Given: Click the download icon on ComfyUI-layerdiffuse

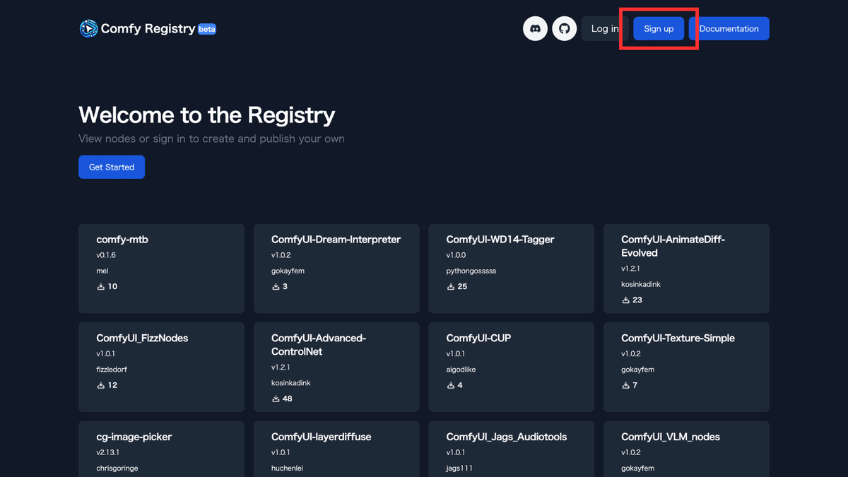Looking at the screenshot, I should click(x=274, y=475).
